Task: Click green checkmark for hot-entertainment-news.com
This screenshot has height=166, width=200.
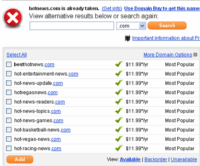Action: (x=119, y=73)
